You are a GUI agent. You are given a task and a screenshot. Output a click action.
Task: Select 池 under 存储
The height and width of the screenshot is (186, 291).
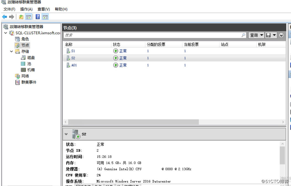pyautogui.click(x=29, y=64)
